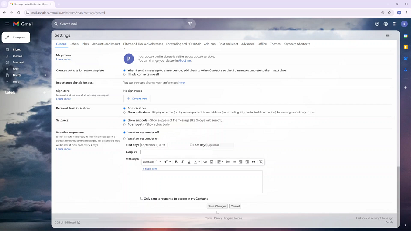The width and height of the screenshot is (411, 231).
Task: Switch to the Labels settings tab
Action: click(x=74, y=44)
